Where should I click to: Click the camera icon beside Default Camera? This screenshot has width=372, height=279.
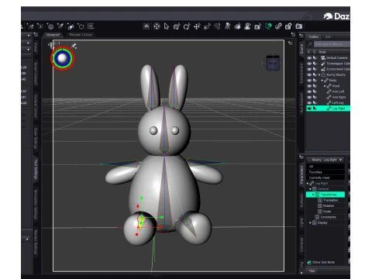[x=323, y=57]
